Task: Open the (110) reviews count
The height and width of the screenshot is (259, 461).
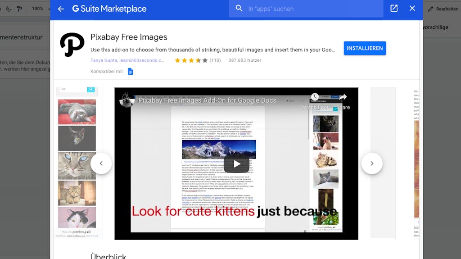Action: pos(215,60)
